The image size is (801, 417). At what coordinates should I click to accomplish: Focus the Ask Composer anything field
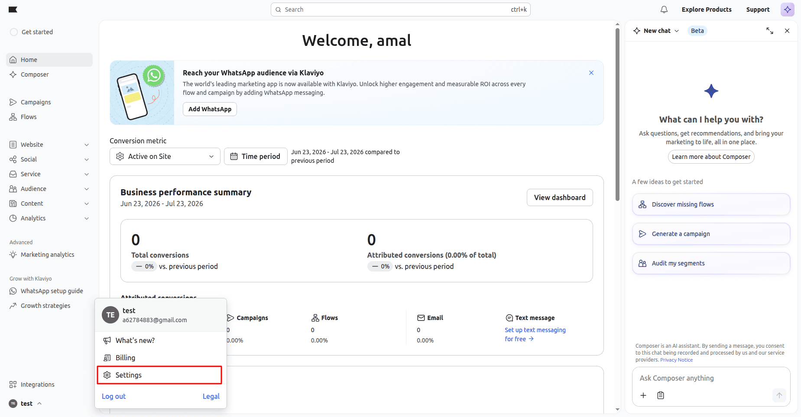coord(711,378)
